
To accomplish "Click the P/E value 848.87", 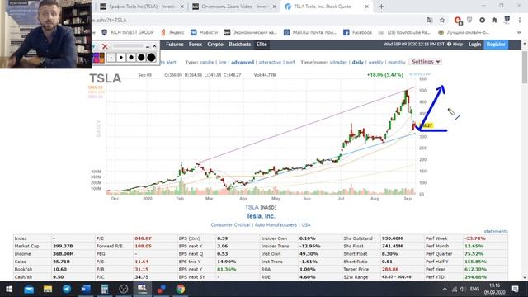I will pyautogui.click(x=143, y=238).
